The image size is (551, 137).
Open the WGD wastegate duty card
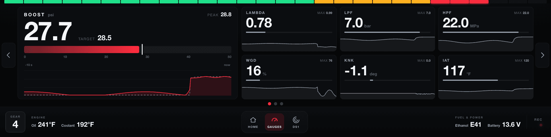tap(289, 77)
